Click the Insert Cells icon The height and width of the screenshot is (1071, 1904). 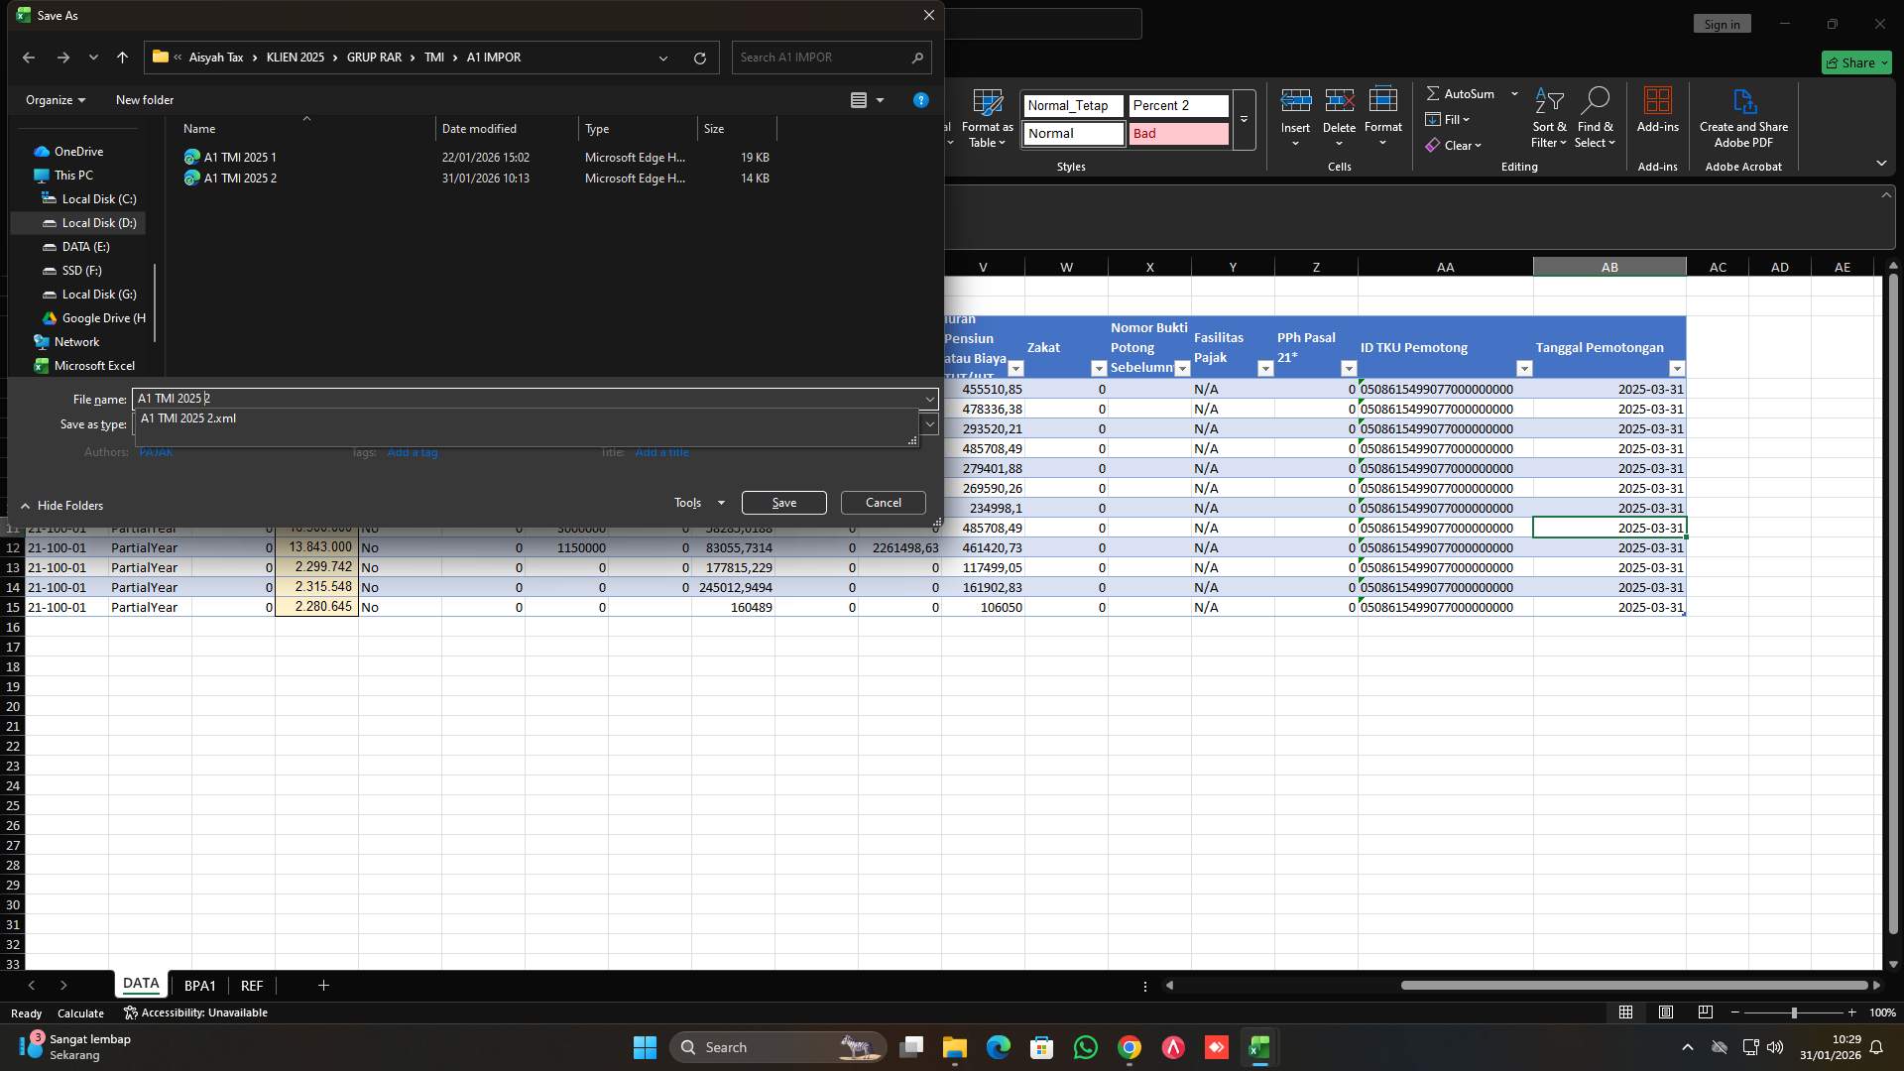1295,98
